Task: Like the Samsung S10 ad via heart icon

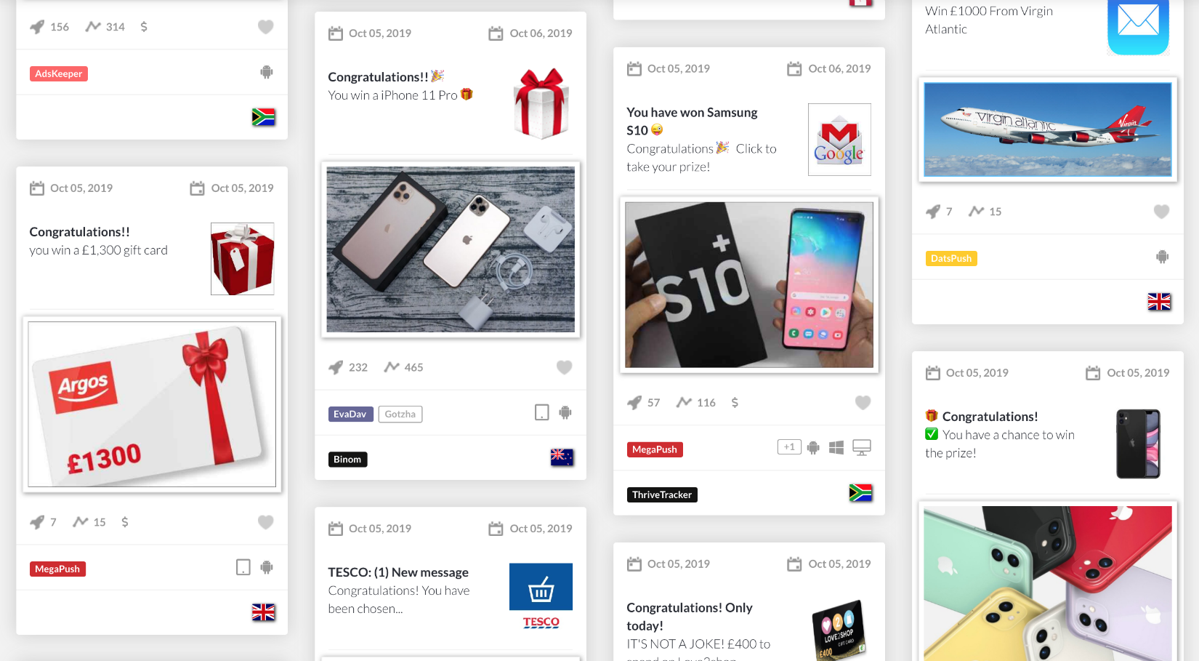Action: pyautogui.click(x=863, y=402)
